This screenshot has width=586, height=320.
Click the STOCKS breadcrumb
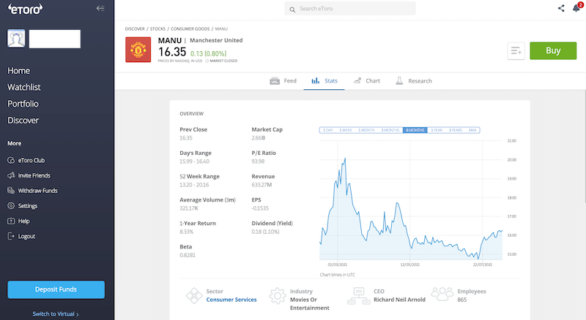[x=157, y=28]
